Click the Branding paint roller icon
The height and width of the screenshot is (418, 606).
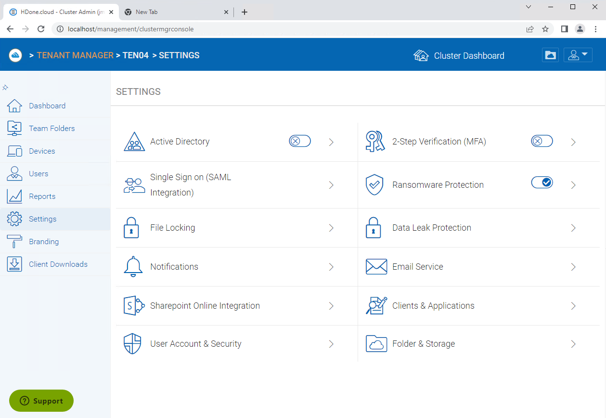14,242
